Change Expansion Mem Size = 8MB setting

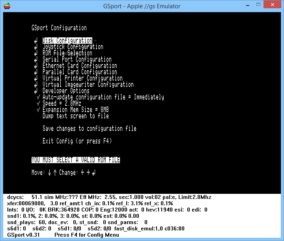tap(75, 110)
